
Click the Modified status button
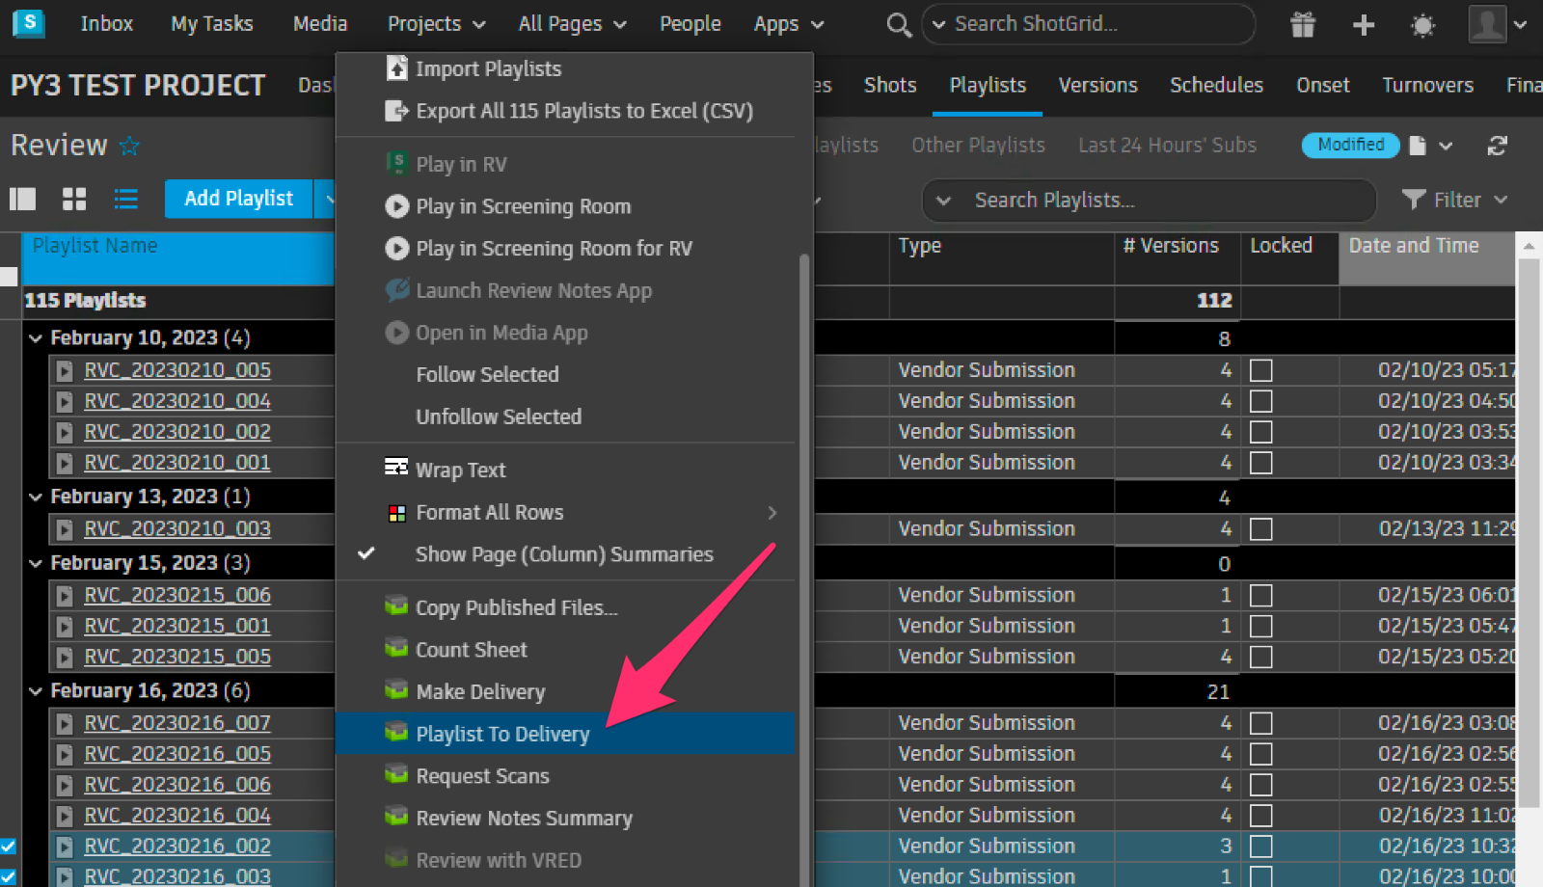[1350, 145]
